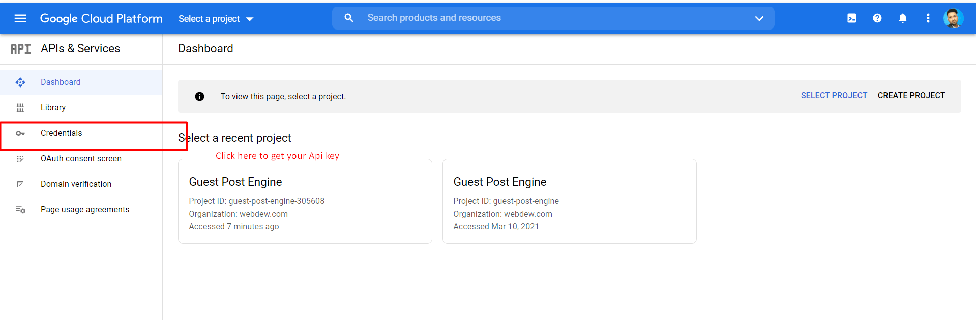This screenshot has width=976, height=320.
Task: Click the Credentials key icon
Action: click(x=20, y=133)
